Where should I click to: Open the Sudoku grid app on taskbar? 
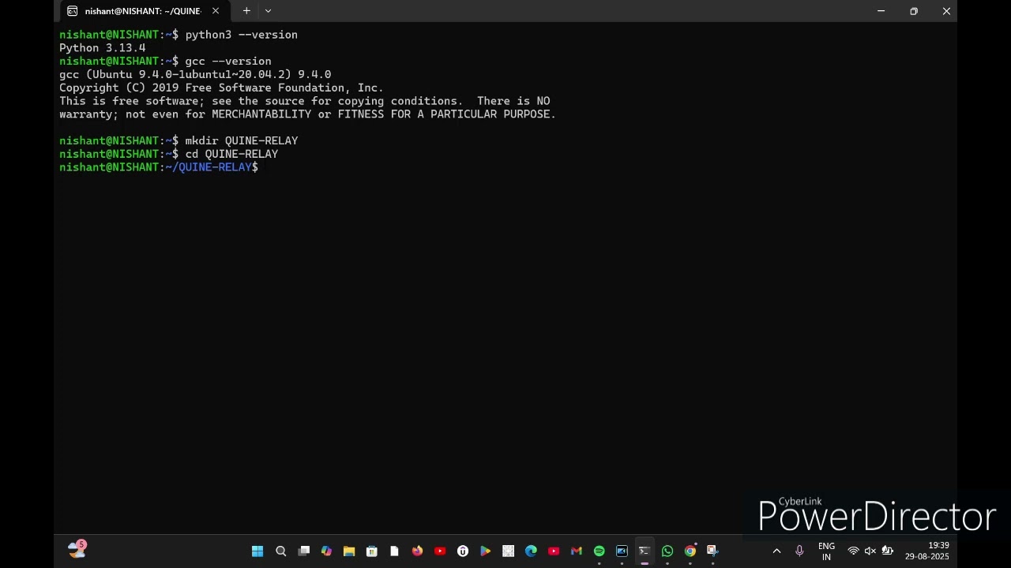[x=508, y=551]
